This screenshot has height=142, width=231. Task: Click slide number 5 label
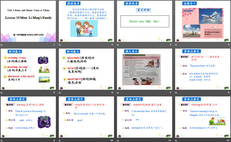(x=54, y=92)
